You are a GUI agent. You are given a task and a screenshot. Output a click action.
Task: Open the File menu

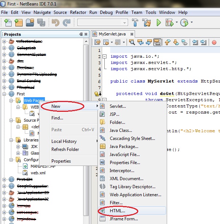click(4, 12)
